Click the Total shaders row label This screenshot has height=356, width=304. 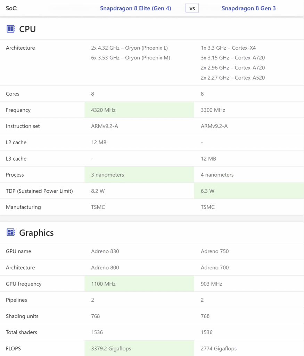tap(22, 332)
